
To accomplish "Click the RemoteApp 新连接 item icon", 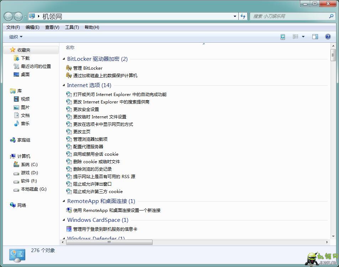I will click(x=69, y=210).
